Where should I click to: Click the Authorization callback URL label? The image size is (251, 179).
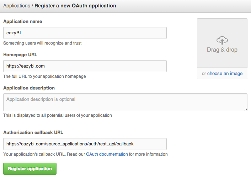33,132
